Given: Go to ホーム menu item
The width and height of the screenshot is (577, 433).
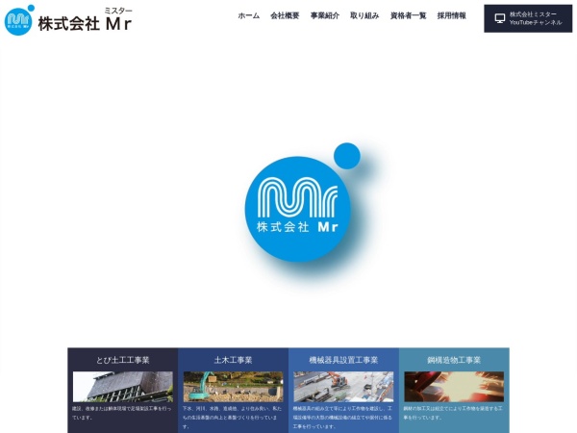Looking at the screenshot, I should pyautogui.click(x=249, y=15).
